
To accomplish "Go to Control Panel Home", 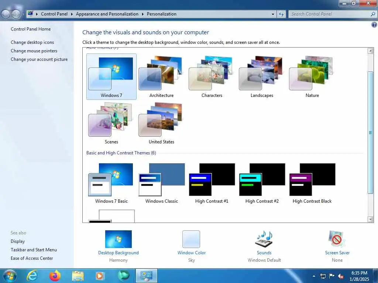I will click(x=31, y=29).
